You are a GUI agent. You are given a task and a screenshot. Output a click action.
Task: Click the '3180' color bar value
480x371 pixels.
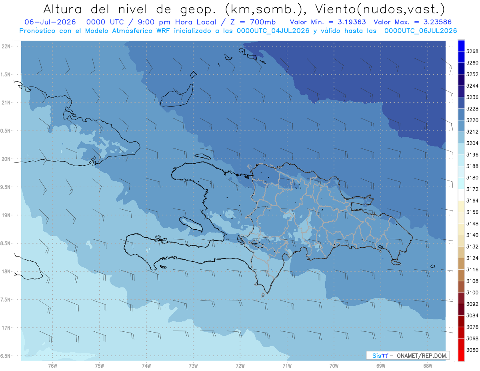click(472, 178)
